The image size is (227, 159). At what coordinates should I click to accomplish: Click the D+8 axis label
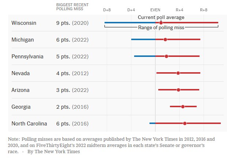(107, 9)
